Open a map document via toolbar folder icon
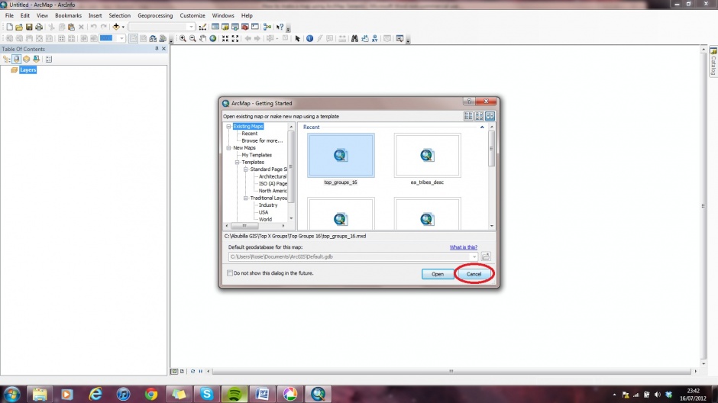 click(x=19, y=27)
